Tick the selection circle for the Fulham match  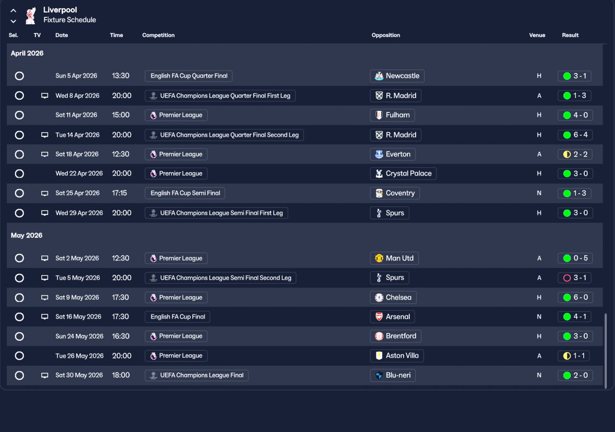point(19,115)
